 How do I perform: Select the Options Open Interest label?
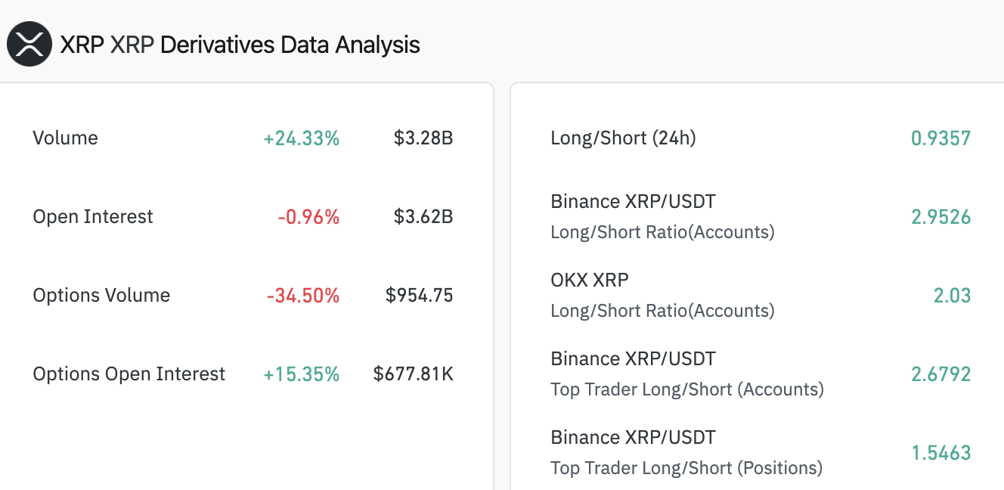point(129,374)
